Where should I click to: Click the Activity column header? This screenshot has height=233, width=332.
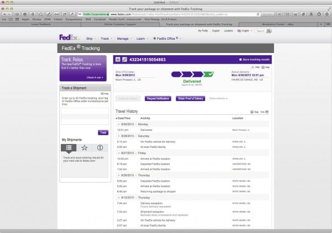point(145,118)
